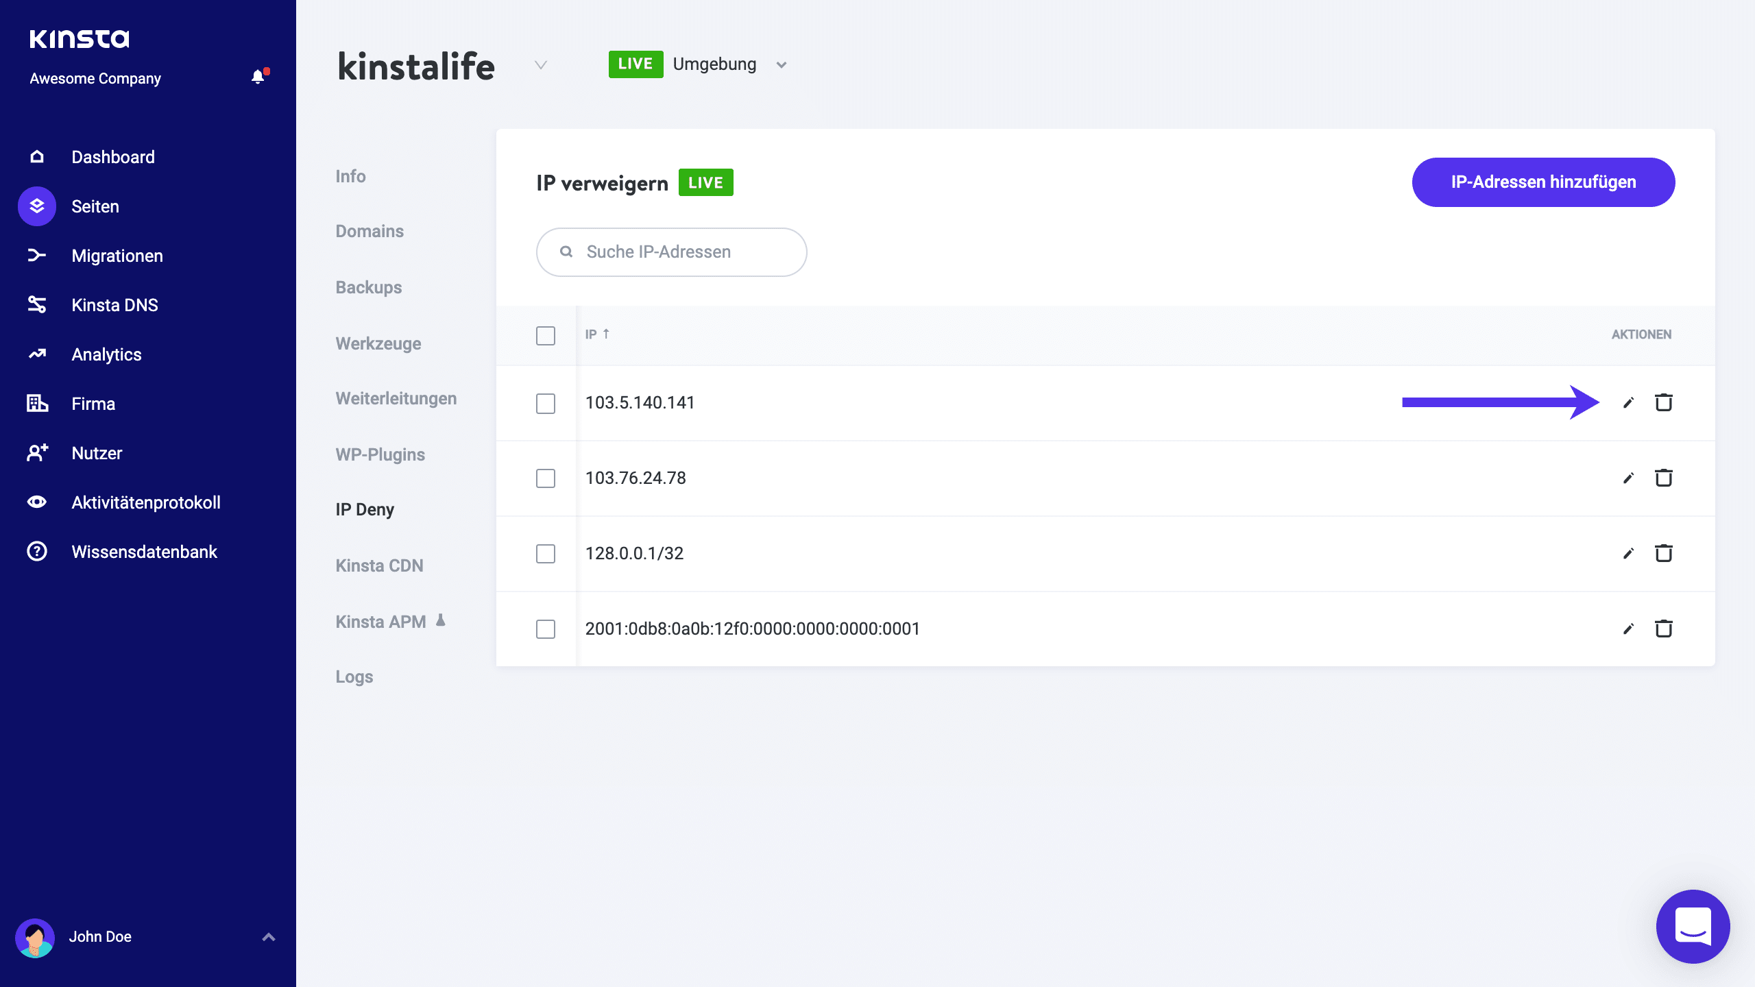Open the LIVE Umgebung environment dropdown
The width and height of the screenshot is (1755, 987).
[x=781, y=65]
